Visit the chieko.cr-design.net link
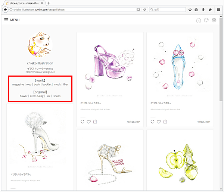This screenshot has width=224, height=192. pyautogui.click(x=40, y=72)
